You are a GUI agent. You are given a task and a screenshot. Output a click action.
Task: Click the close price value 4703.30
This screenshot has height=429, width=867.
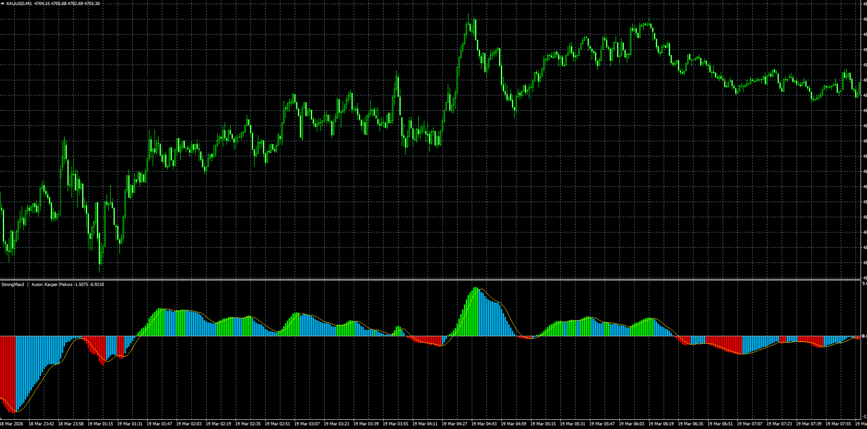(92, 4)
